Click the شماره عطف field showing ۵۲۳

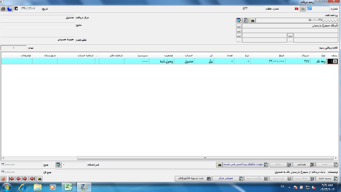click(253, 9)
